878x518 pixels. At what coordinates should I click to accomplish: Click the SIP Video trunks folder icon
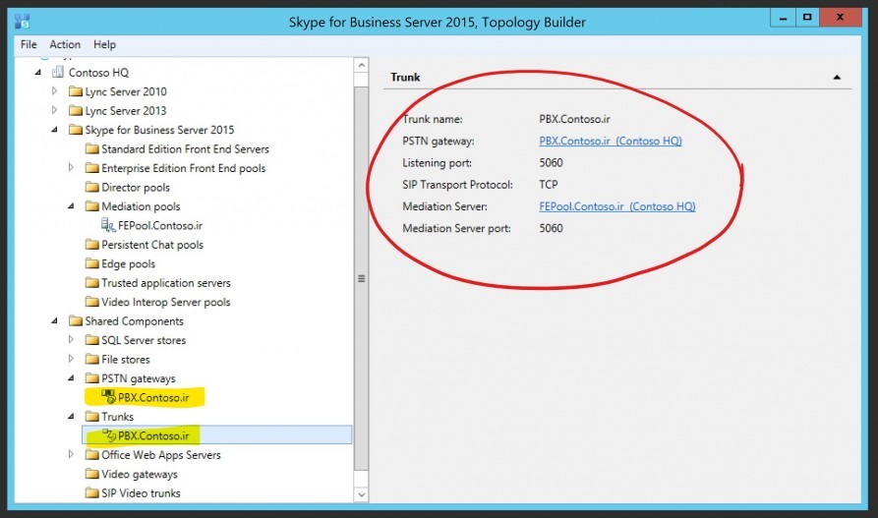click(x=91, y=492)
